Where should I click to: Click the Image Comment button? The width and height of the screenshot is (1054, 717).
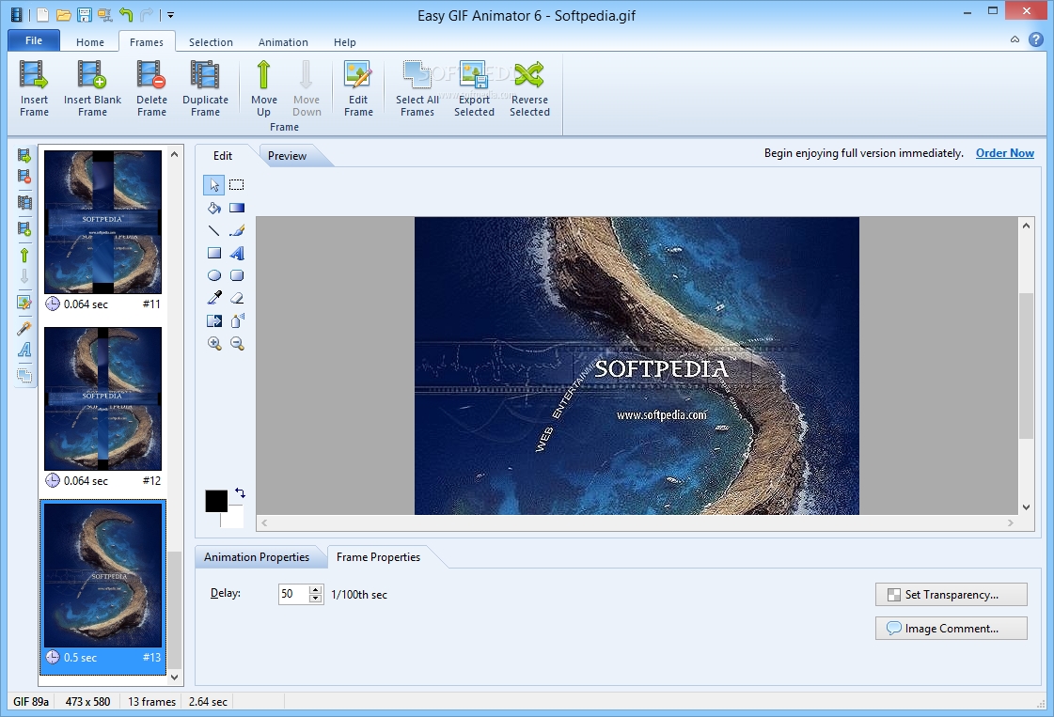952,629
